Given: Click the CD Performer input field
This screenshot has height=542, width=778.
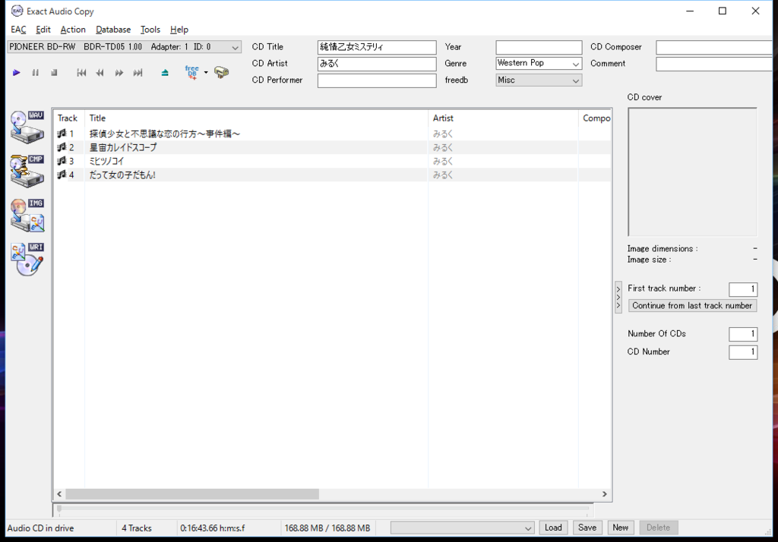Looking at the screenshot, I should click(377, 80).
